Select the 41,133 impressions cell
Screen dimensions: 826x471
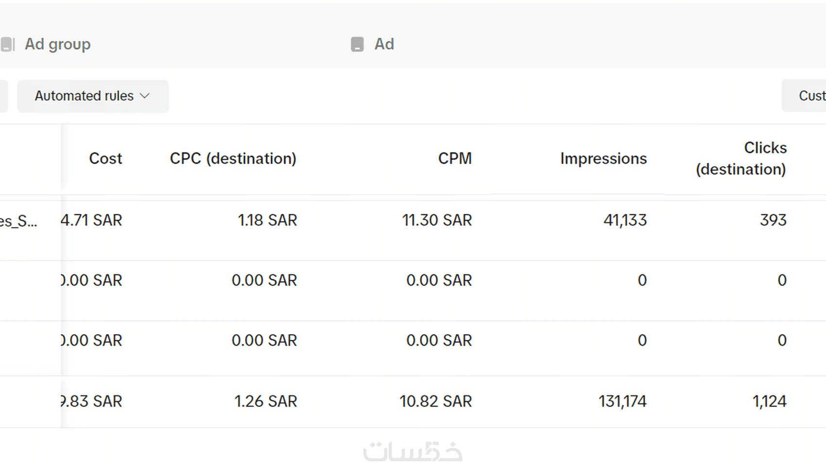point(625,220)
